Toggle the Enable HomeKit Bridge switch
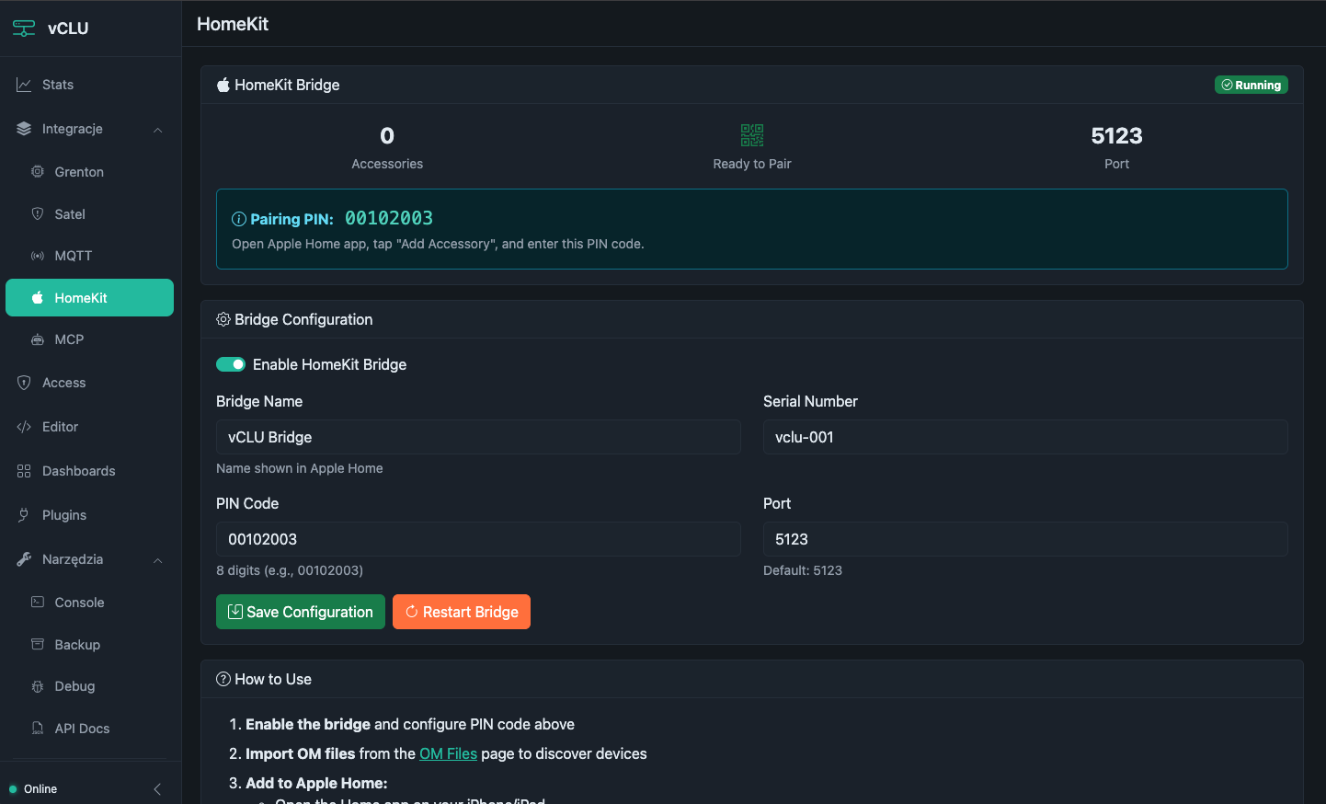Viewport: 1326px width, 804px height. click(231, 364)
